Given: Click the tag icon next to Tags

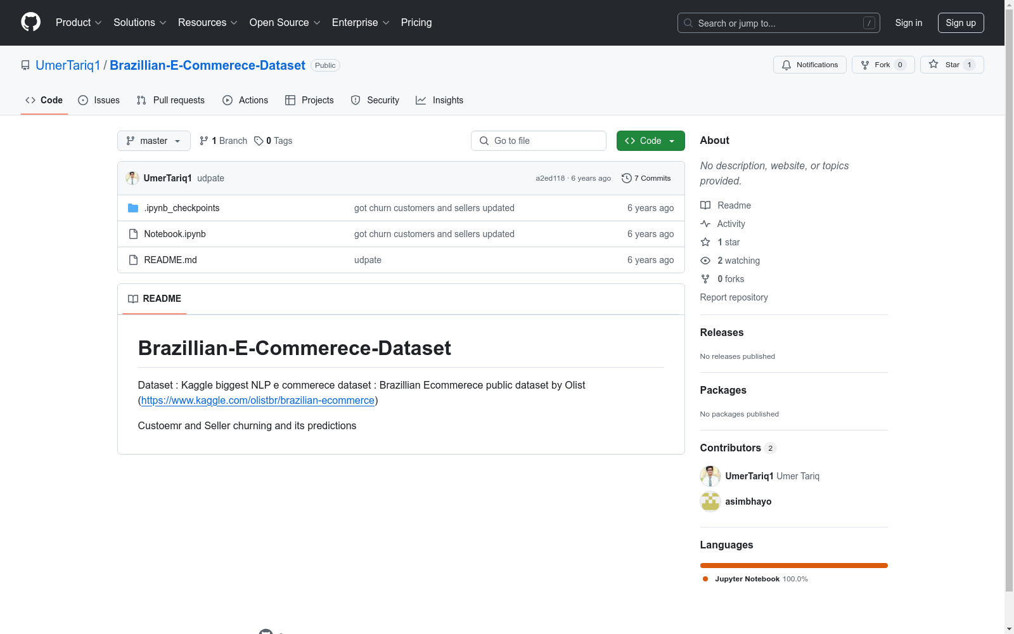Looking at the screenshot, I should click(259, 141).
